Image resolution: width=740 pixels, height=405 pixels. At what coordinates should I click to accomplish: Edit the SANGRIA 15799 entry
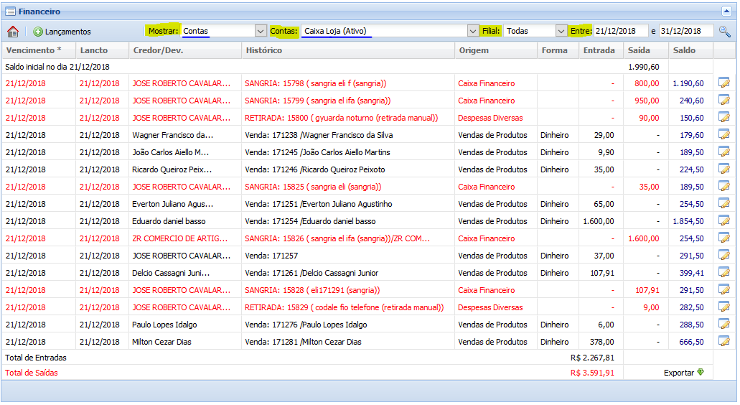pyautogui.click(x=724, y=100)
